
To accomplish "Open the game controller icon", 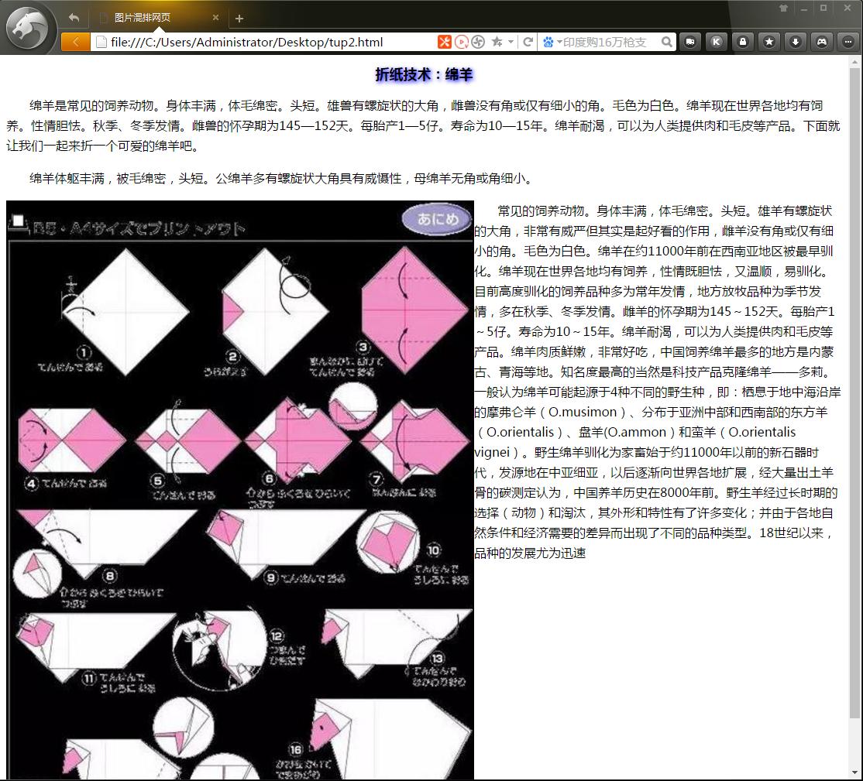I will (823, 42).
